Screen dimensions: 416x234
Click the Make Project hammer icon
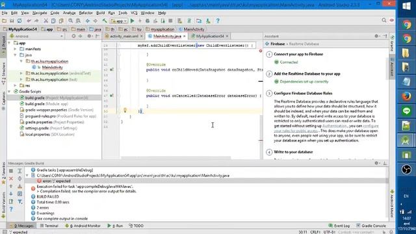105,21
